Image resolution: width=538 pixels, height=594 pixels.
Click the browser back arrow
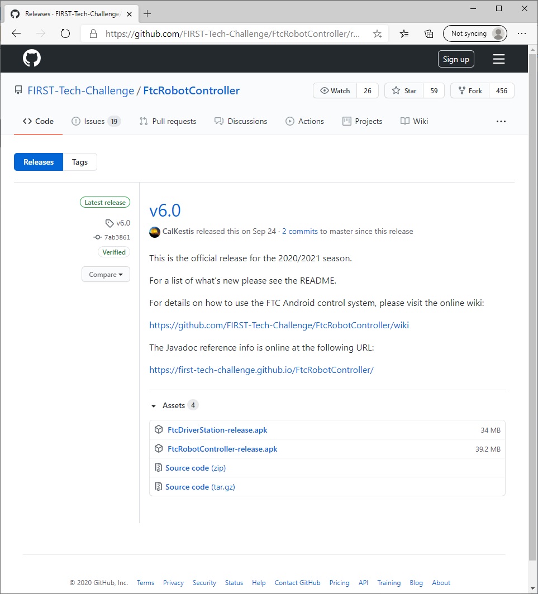tap(16, 33)
